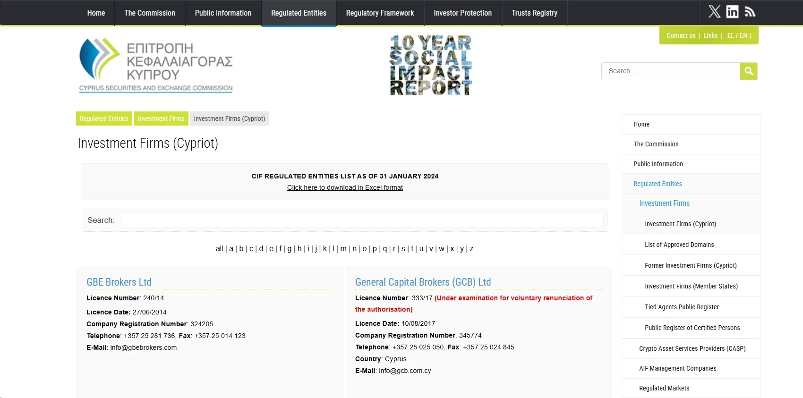Select Regulated Entities top menu tab

299,13
